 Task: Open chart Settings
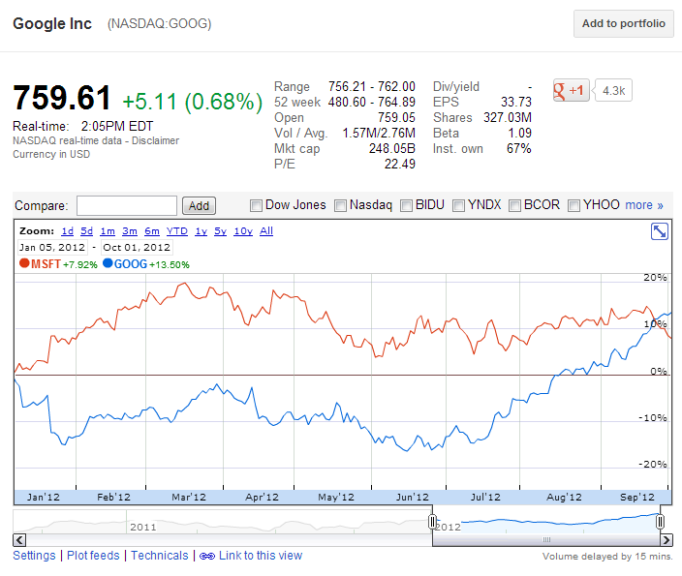(34, 556)
